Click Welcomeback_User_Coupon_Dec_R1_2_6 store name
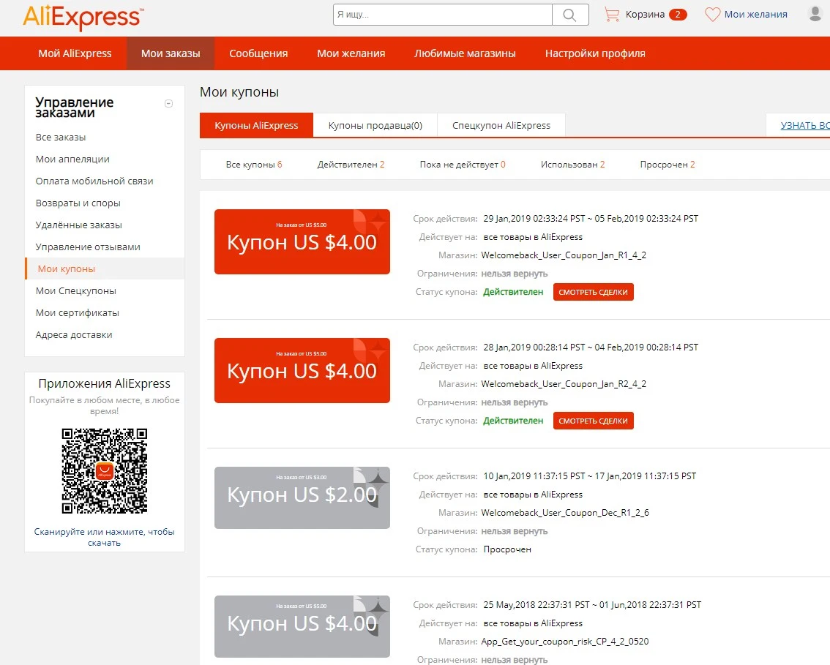 (x=565, y=513)
